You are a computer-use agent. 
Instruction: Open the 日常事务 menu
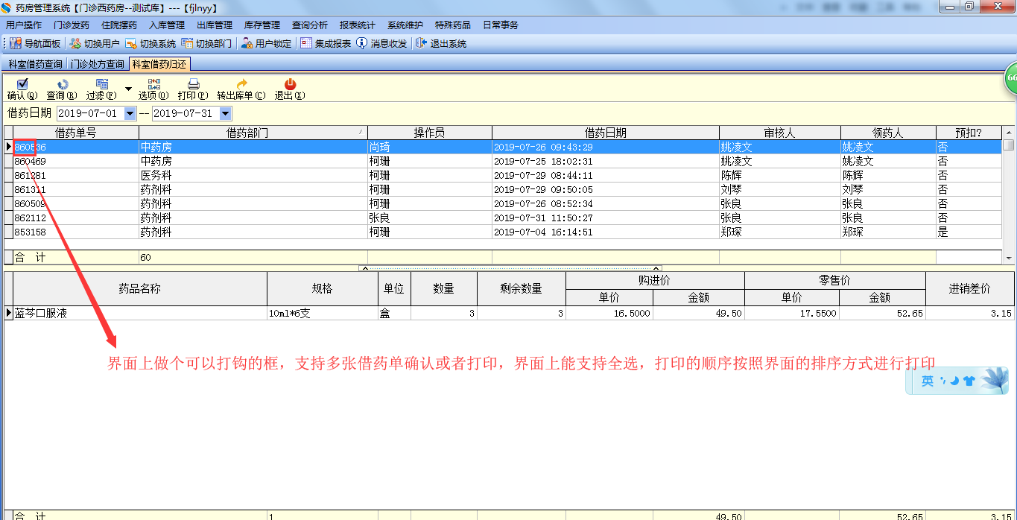[501, 25]
